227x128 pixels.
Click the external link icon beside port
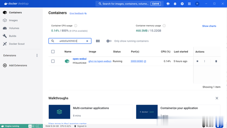[x=145, y=61]
